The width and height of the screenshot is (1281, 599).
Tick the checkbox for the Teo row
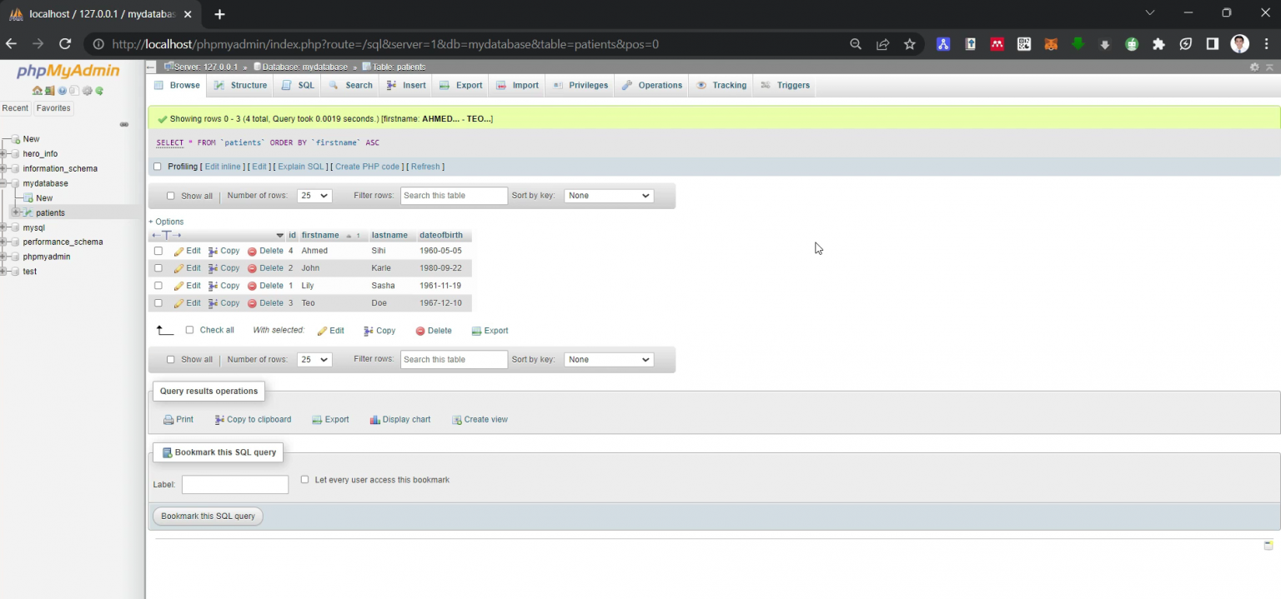(x=158, y=303)
